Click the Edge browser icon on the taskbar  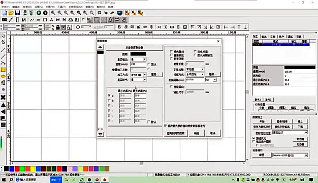(18, 179)
